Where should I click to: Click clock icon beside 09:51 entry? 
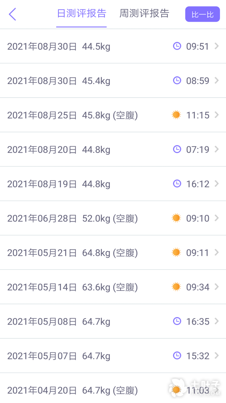(x=177, y=46)
